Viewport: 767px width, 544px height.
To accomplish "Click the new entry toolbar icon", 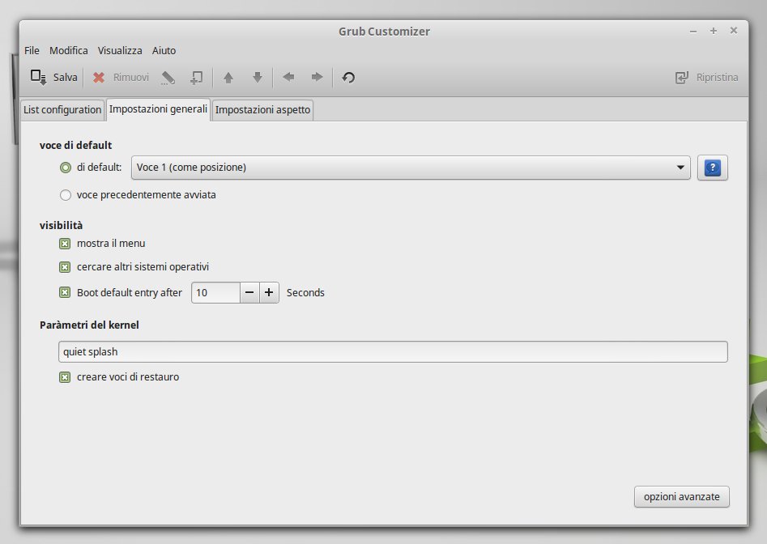I will (197, 77).
